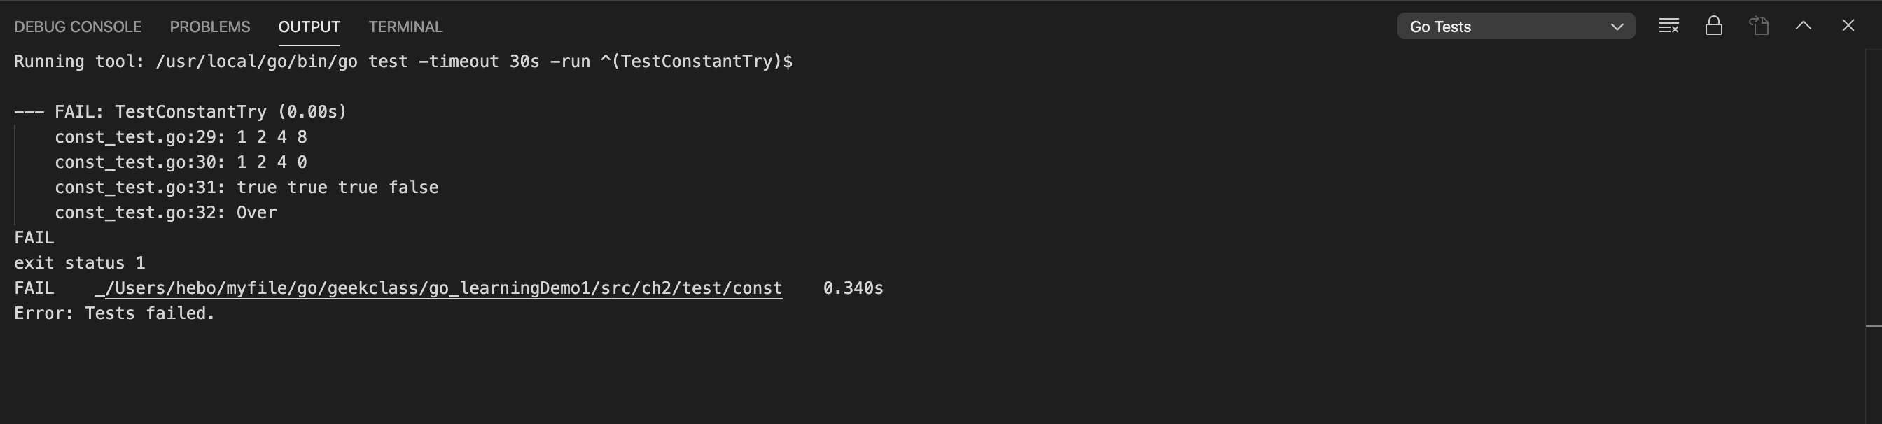Screen dimensions: 1882x424
Task: Click the const_test.go:32 Over line
Action: pyautogui.click(x=166, y=213)
